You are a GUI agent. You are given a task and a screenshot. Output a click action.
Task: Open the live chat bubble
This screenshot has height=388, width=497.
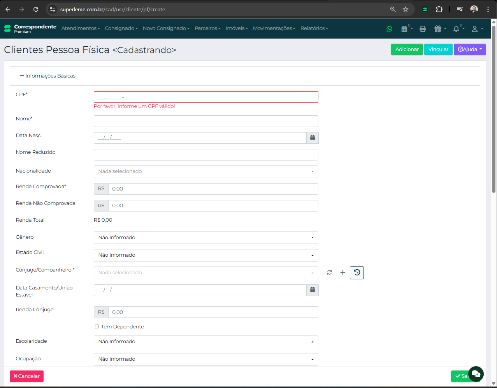[476, 374]
